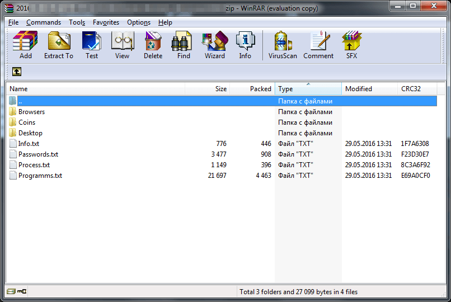
Task: Show archive Info
Action: pos(245,45)
